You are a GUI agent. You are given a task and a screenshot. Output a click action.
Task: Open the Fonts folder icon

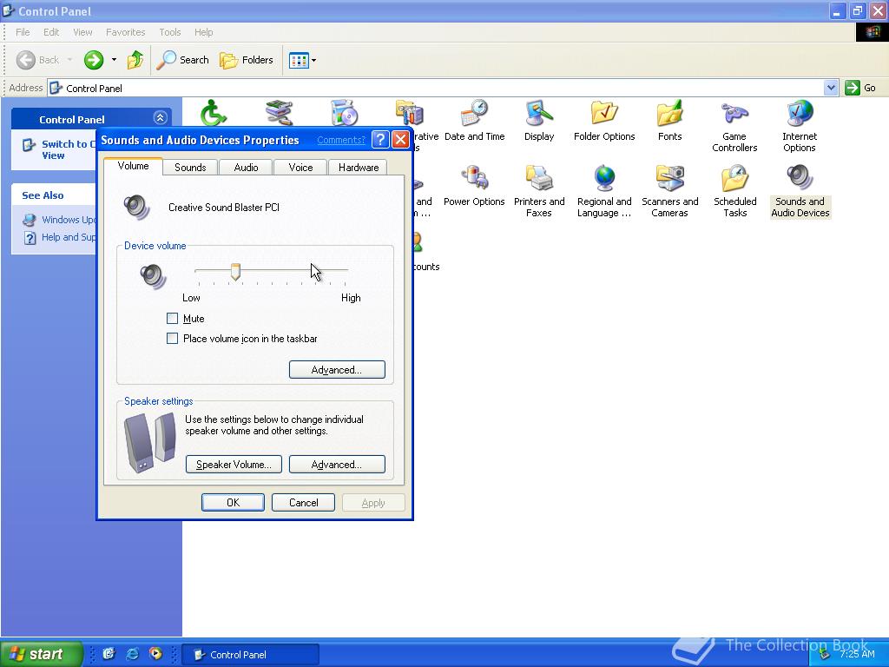point(669,120)
